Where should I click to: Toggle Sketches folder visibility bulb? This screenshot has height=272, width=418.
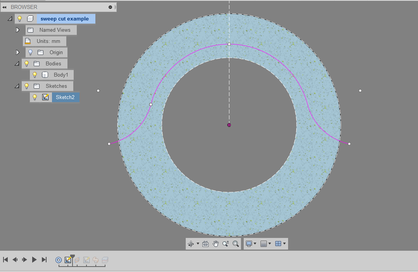point(26,86)
